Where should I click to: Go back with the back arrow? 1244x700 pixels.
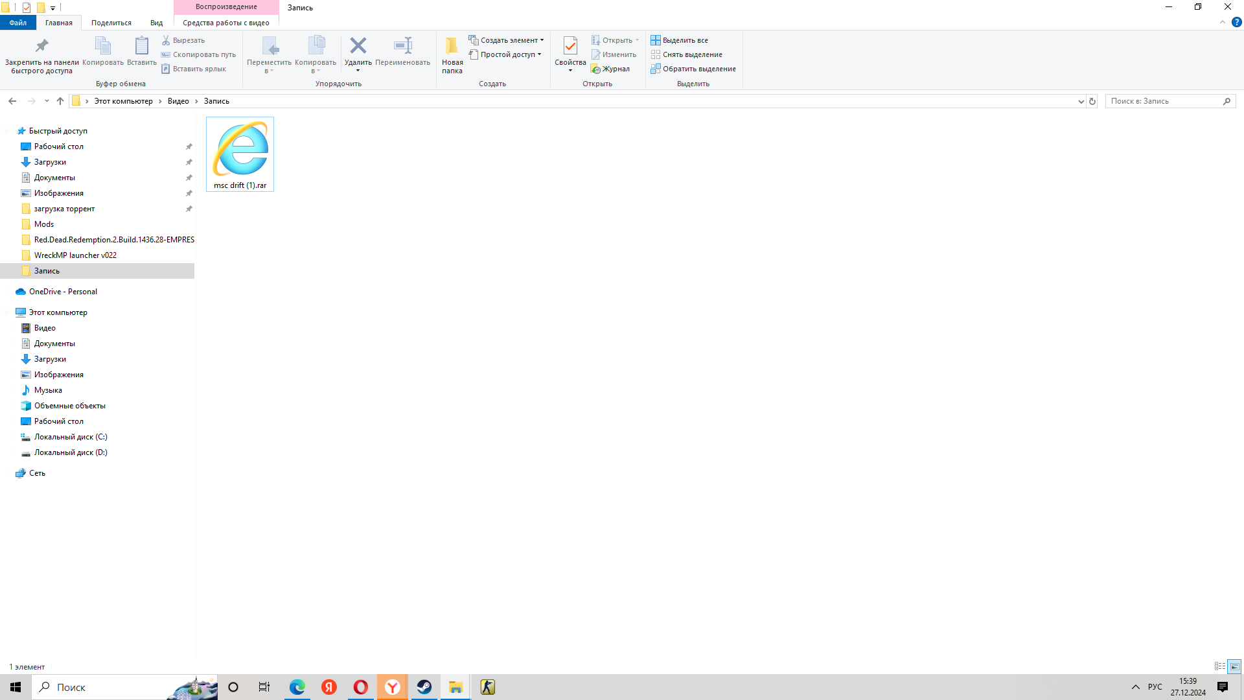[x=12, y=101]
